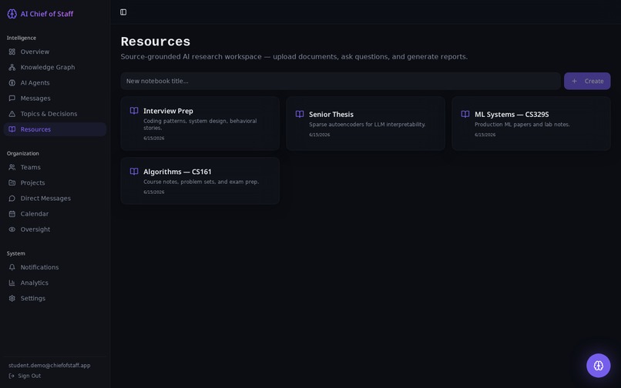Click the Create notebook button
621x388 pixels.
(587, 81)
